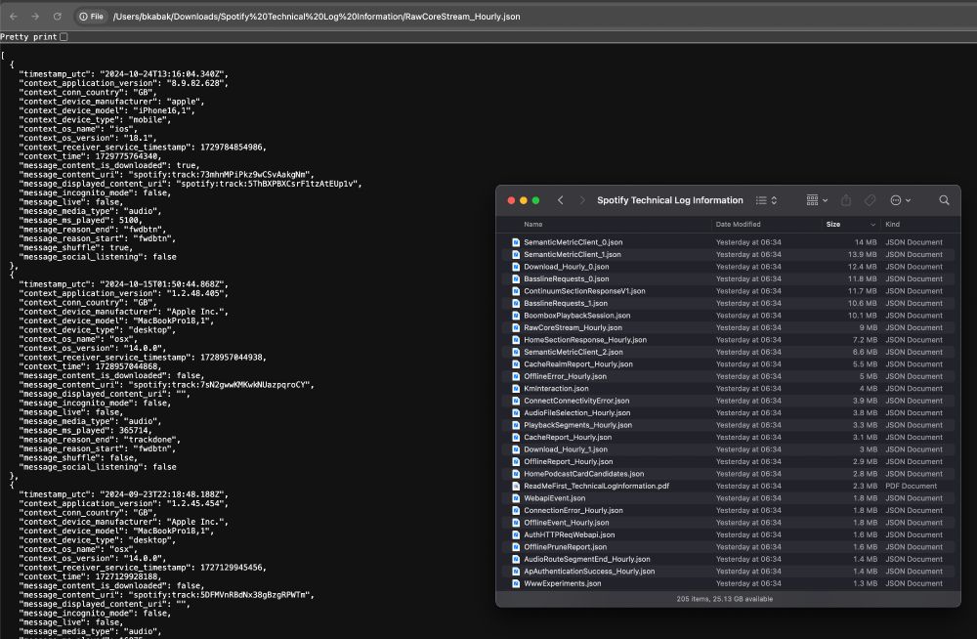
Task: Click the browser reload button
Action: tap(57, 17)
